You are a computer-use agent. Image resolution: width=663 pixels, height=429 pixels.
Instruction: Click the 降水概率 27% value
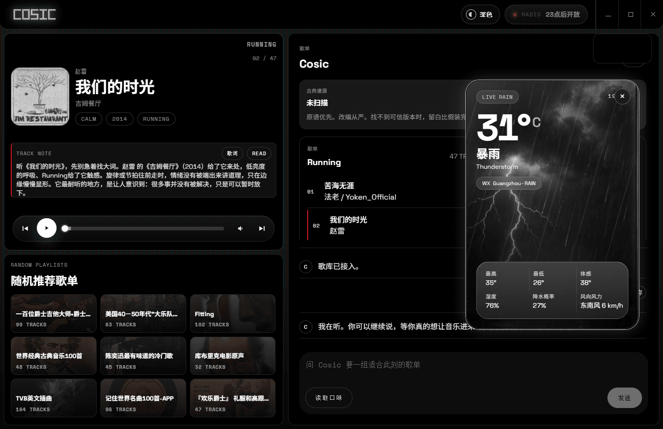tap(539, 305)
